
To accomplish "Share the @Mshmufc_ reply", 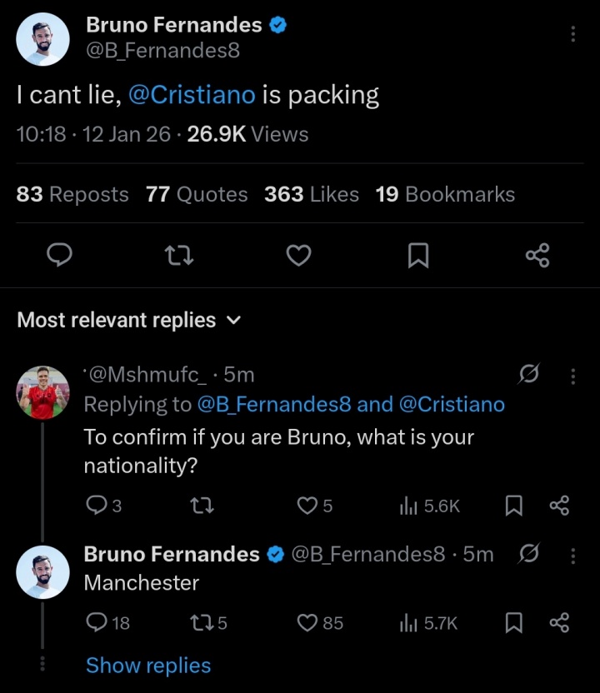I will click(559, 505).
